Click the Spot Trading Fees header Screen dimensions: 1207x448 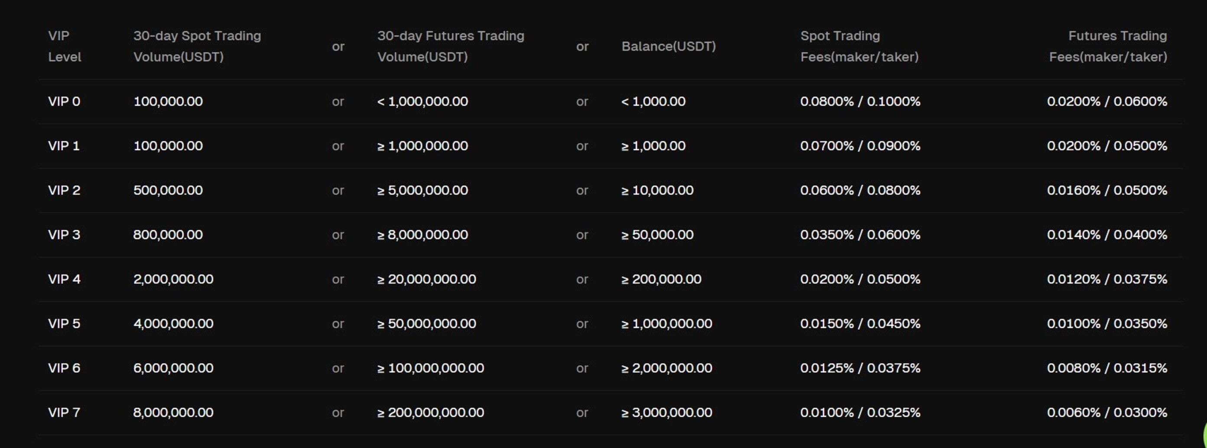tap(859, 46)
